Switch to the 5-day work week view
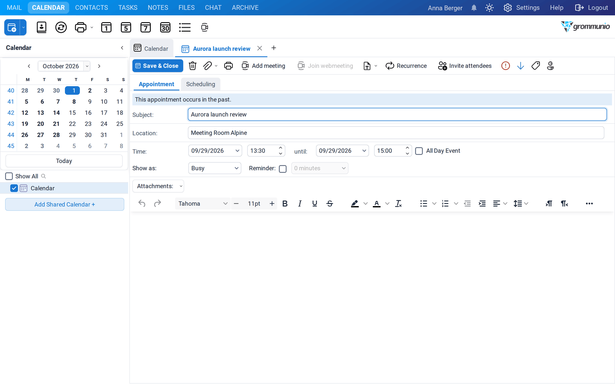This screenshot has height=384, width=615. tap(126, 27)
